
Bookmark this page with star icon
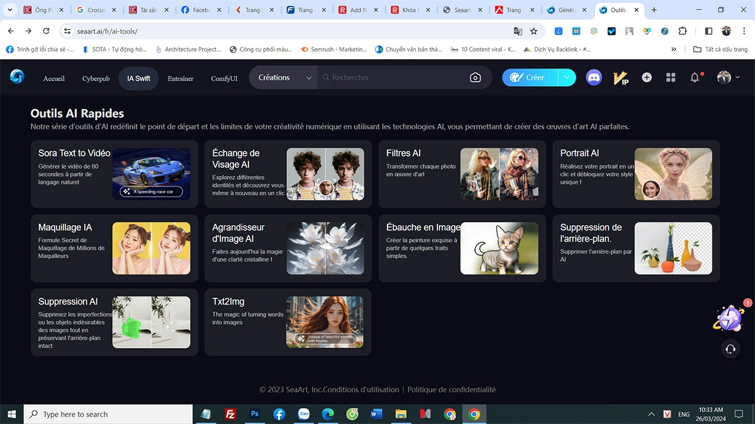[x=534, y=31]
